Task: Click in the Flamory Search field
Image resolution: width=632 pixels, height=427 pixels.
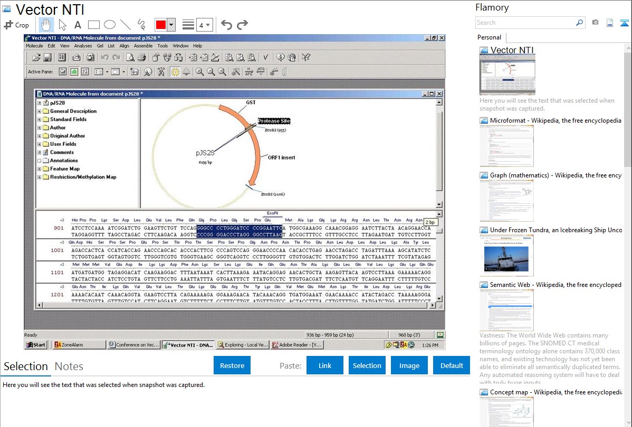Action: 525,23
